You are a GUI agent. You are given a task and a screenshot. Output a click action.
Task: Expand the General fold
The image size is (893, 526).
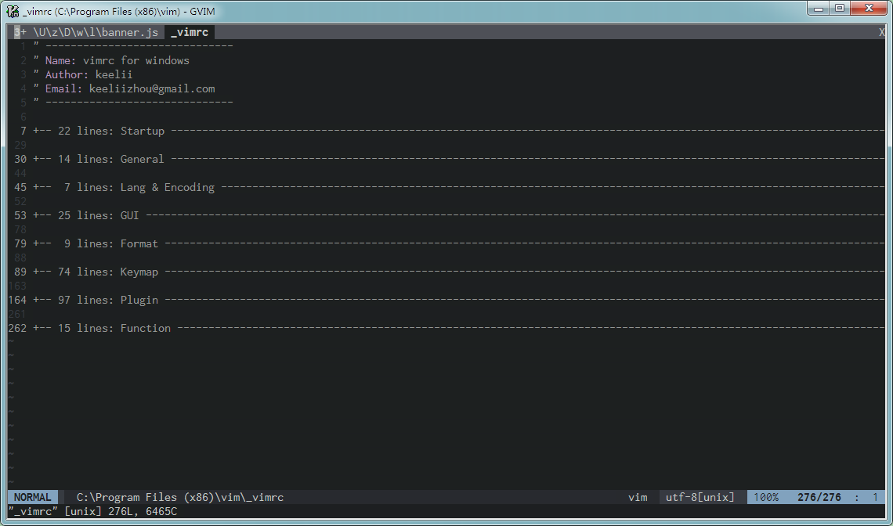coord(458,159)
